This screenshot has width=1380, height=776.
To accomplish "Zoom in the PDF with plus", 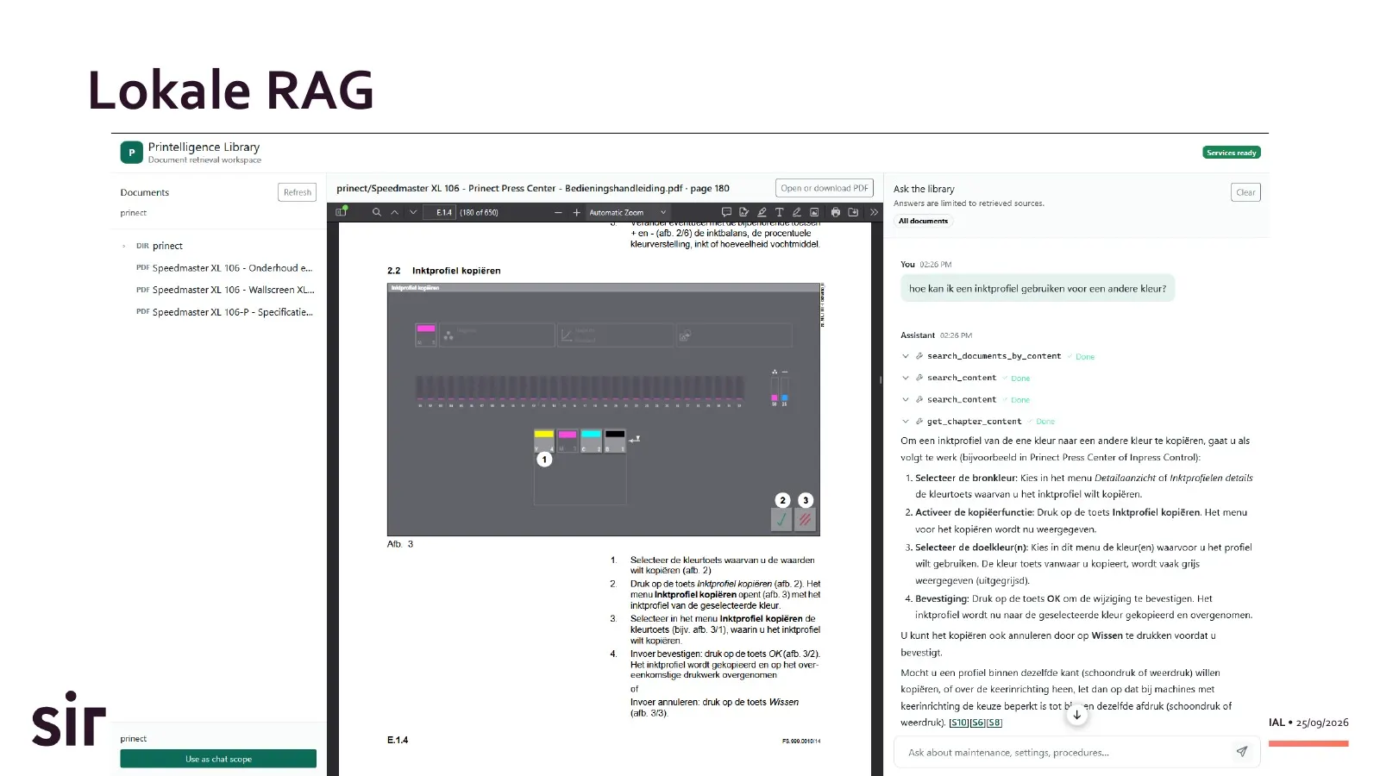I will [576, 212].
